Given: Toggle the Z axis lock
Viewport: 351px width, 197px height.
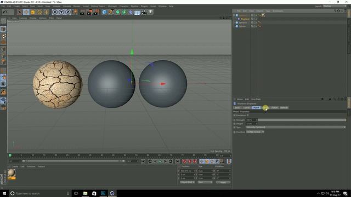Looking at the screenshot, I should [x=68, y=12].
